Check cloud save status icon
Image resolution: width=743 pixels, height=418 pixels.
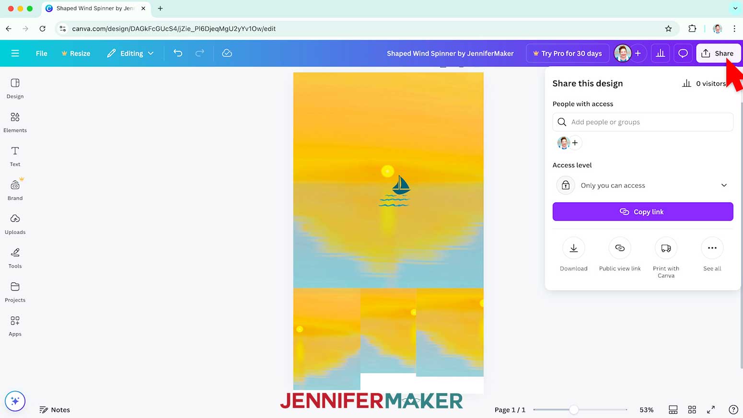227,53
